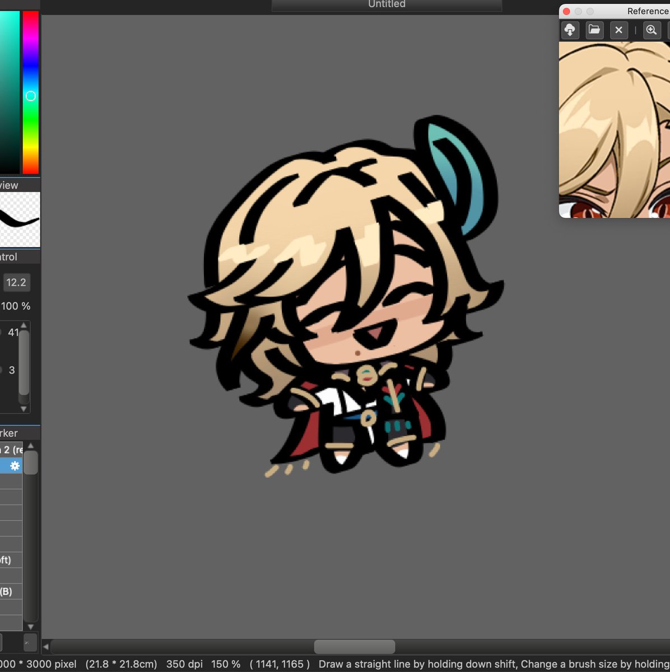Click the small button below the brush list
The width and height of the screenshot is (670, 672).
(x=30, y=642)
